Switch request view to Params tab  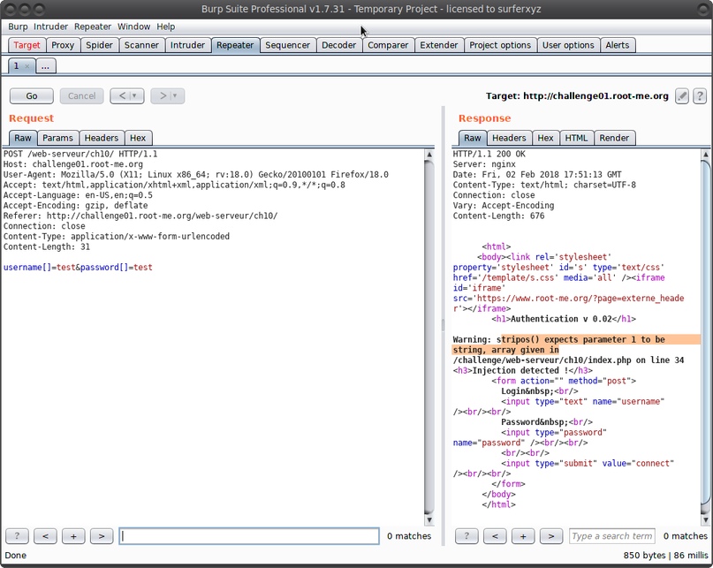pos(57,138)
